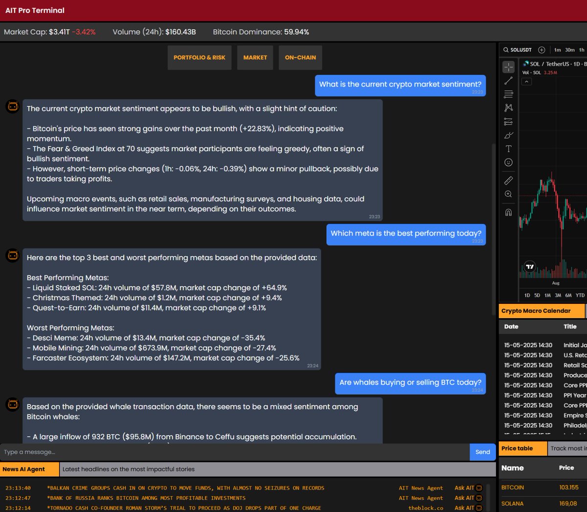Click the Bitcoin Dominance 59.94% stat
Image resolution: width=587 pixels, height=512 pixels.
(x=261, y=32)
